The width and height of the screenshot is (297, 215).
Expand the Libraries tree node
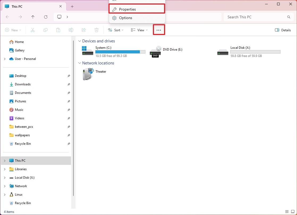point(5,169)
